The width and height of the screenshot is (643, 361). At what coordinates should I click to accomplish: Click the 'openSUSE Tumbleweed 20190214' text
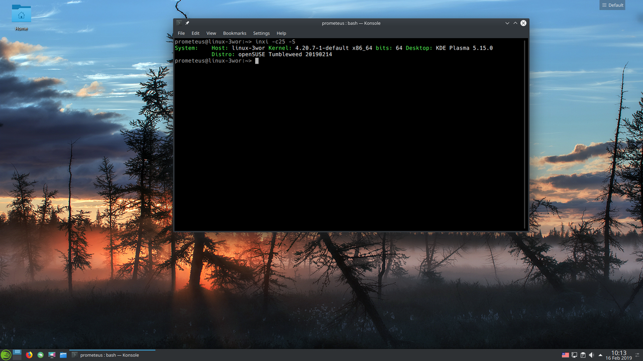pyautogui.click(x=285, y=54)
